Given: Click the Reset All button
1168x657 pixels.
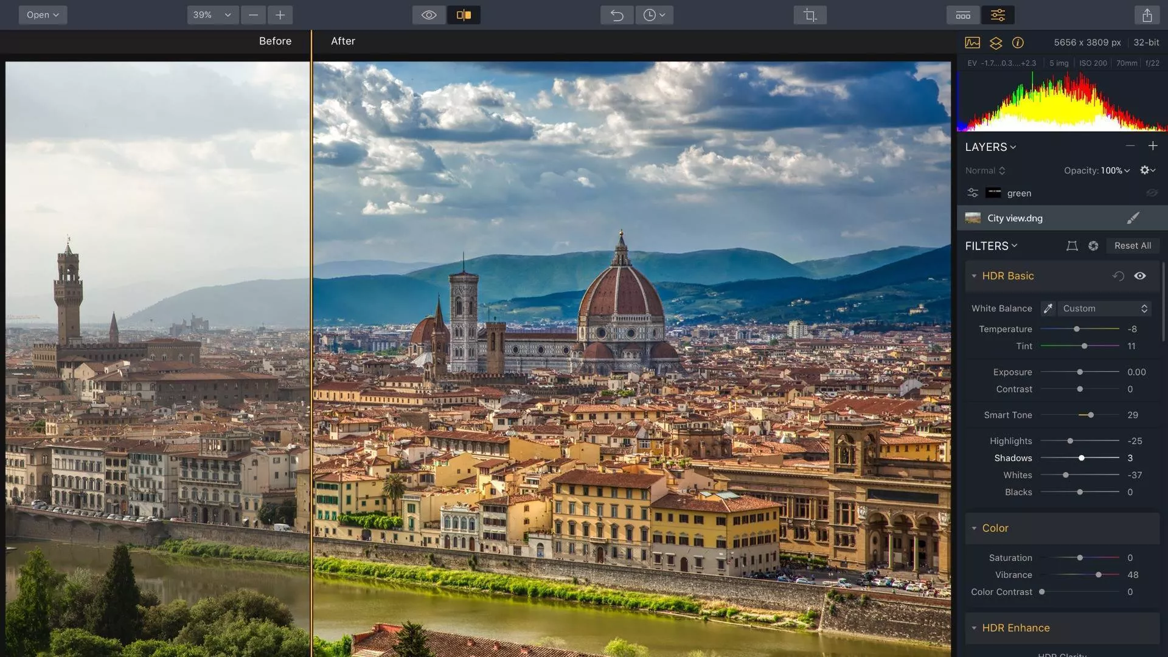Looking at the screenshot, I should click(1132, 246).
